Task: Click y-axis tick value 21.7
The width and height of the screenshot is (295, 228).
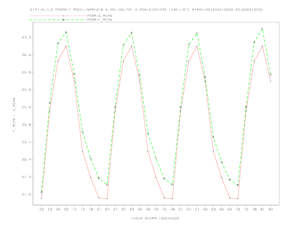Action: pyautogui.click(x=25, y=177)
